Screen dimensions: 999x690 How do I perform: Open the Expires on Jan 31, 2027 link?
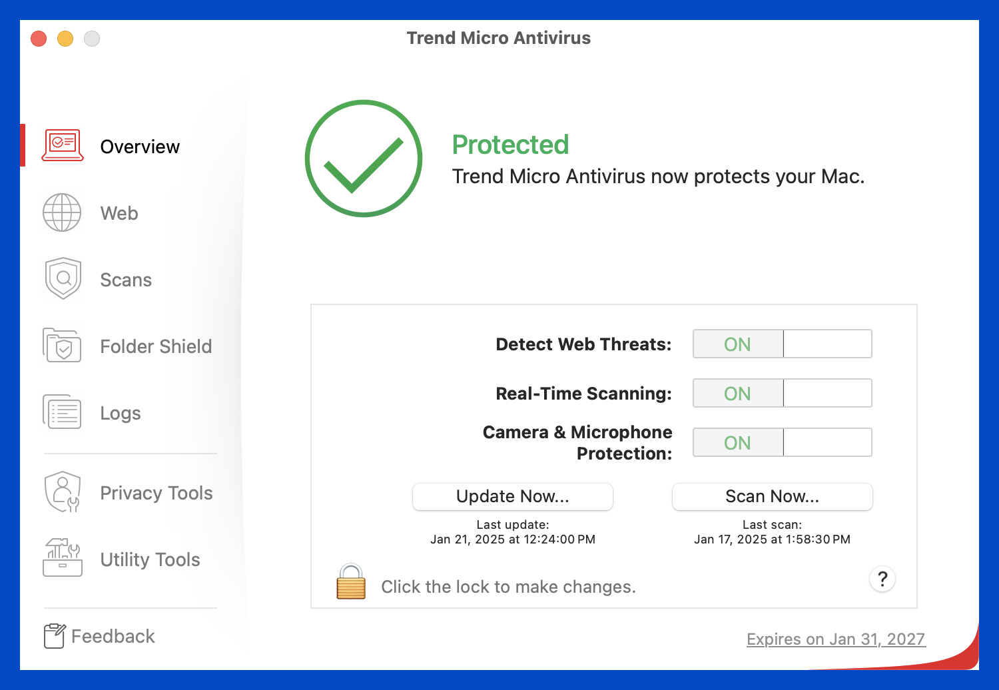(x=835, y=639)
